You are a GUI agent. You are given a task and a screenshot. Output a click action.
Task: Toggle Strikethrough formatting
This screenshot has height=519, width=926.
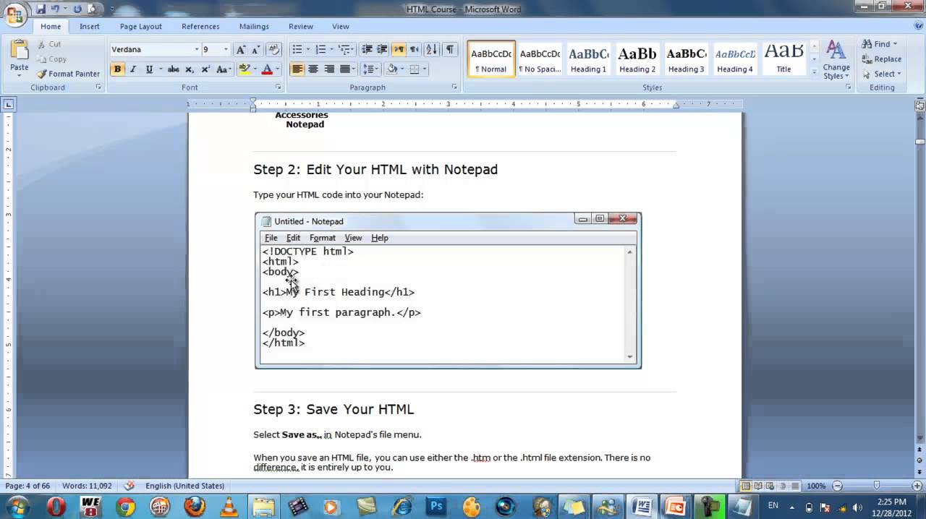coord(174,69)
